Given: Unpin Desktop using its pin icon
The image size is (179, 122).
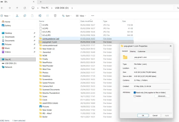Looking at the screenshot, I should pyautogui.click(x=35, y=33).
